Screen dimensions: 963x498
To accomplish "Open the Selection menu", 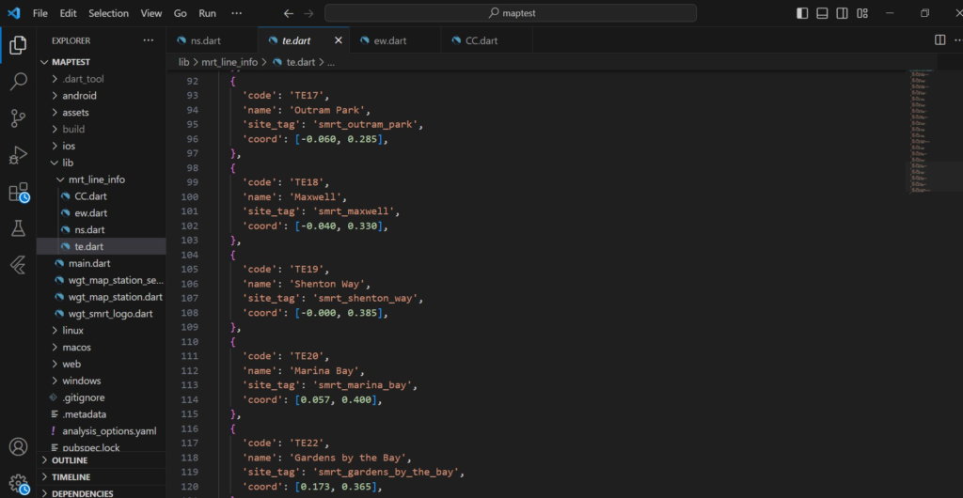I will (x=108, y=13).
